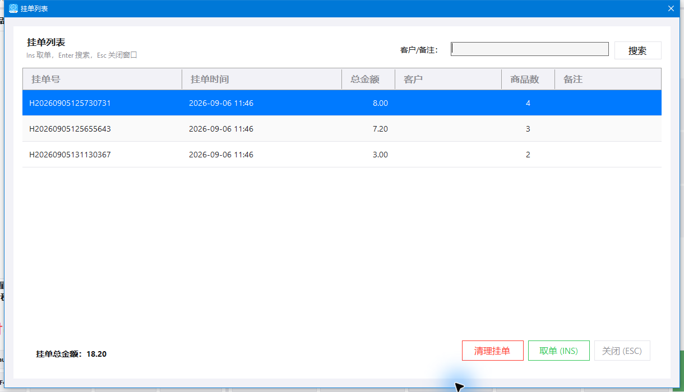Click the 客户 column header
Screen dimensions: 684x392
449,79
